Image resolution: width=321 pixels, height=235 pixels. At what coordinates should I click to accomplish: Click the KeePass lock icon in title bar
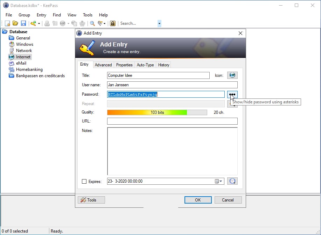pyautogui.click(x=6, y=5)
